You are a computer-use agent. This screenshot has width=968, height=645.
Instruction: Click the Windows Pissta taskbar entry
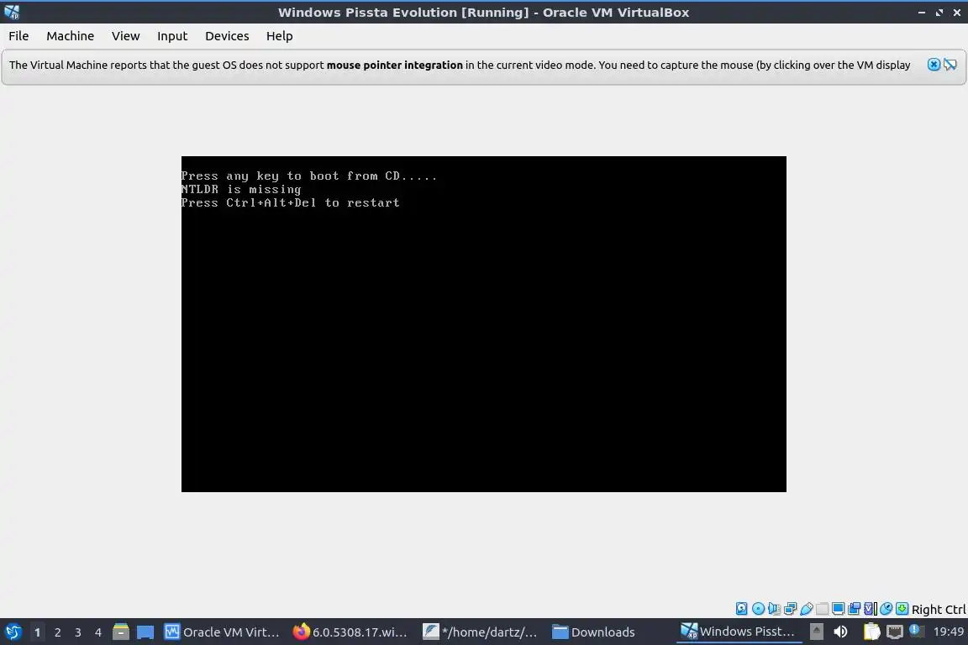coord(738,632)
